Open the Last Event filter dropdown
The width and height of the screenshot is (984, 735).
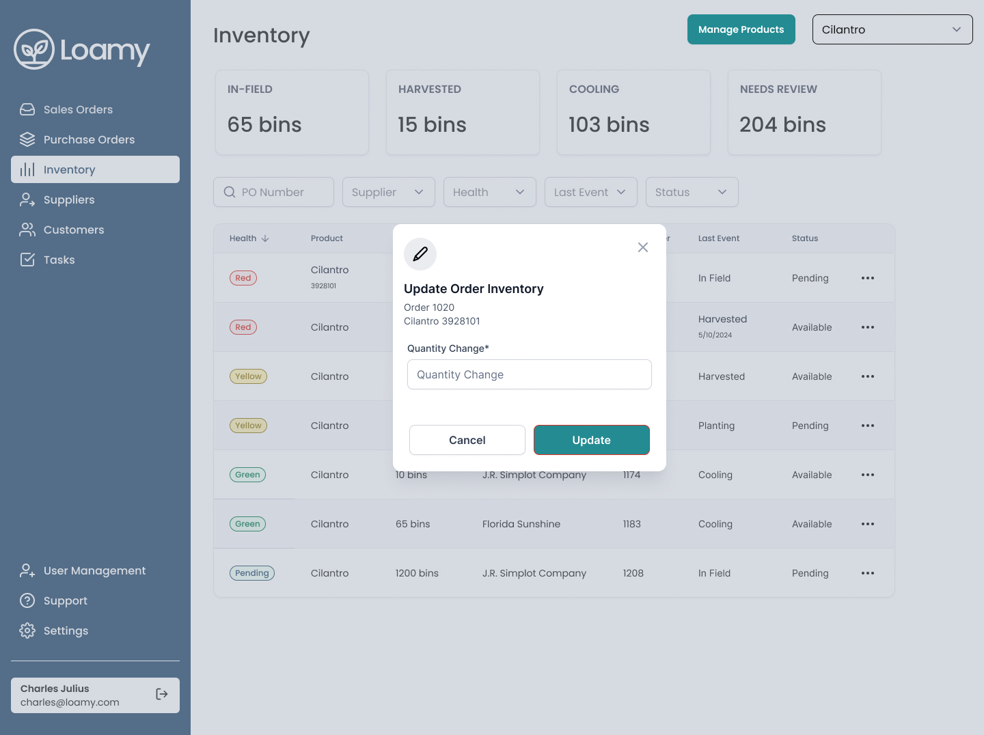point(591,192)
